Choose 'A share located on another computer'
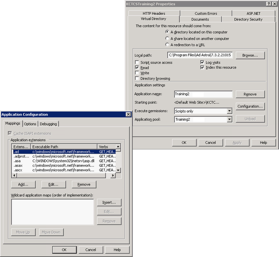279x257 pixels. pyautogui.click(x=167, y=38)
